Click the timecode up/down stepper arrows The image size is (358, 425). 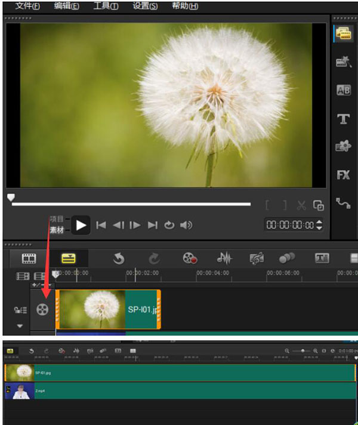(x=319, y=225)
